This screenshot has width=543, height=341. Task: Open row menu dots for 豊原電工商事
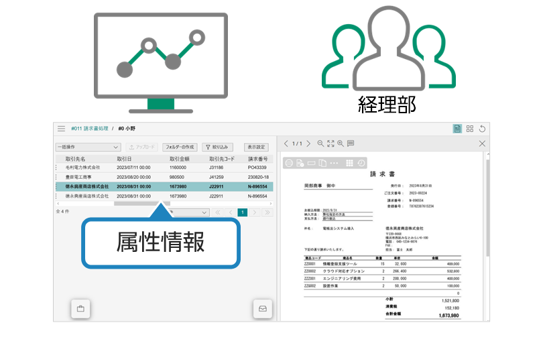pos(57,177)
